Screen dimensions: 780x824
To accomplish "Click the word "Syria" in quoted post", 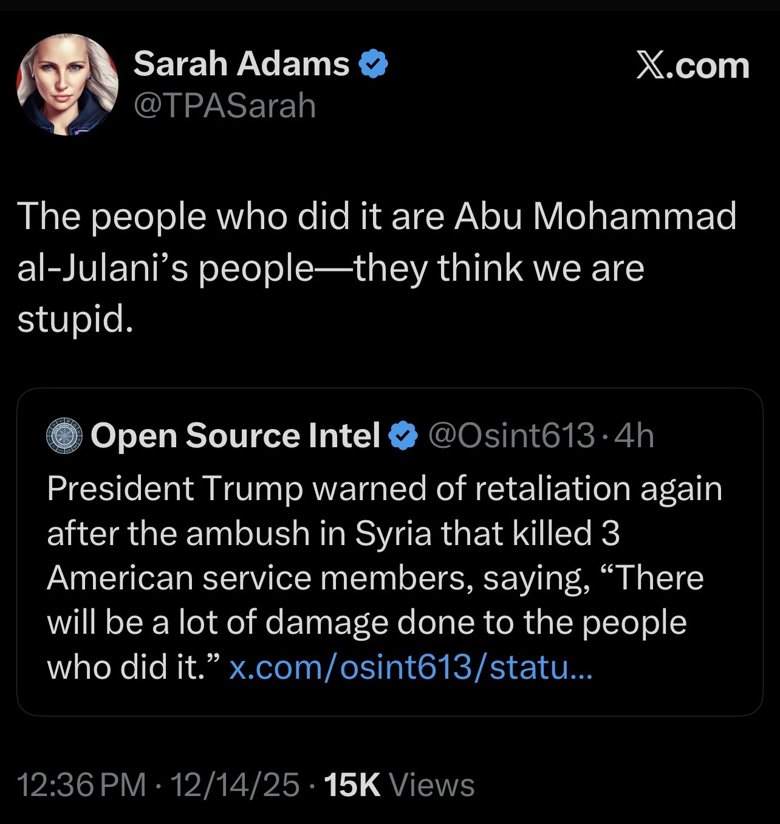I will coord(392,534).
